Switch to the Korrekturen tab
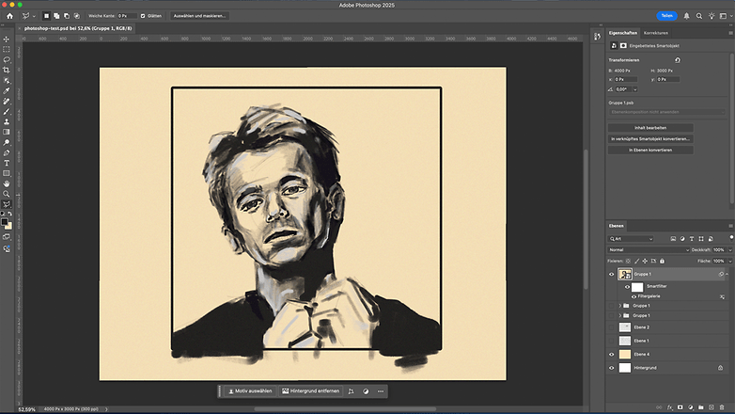Screen dimensions: 735x414 [656, 33]
